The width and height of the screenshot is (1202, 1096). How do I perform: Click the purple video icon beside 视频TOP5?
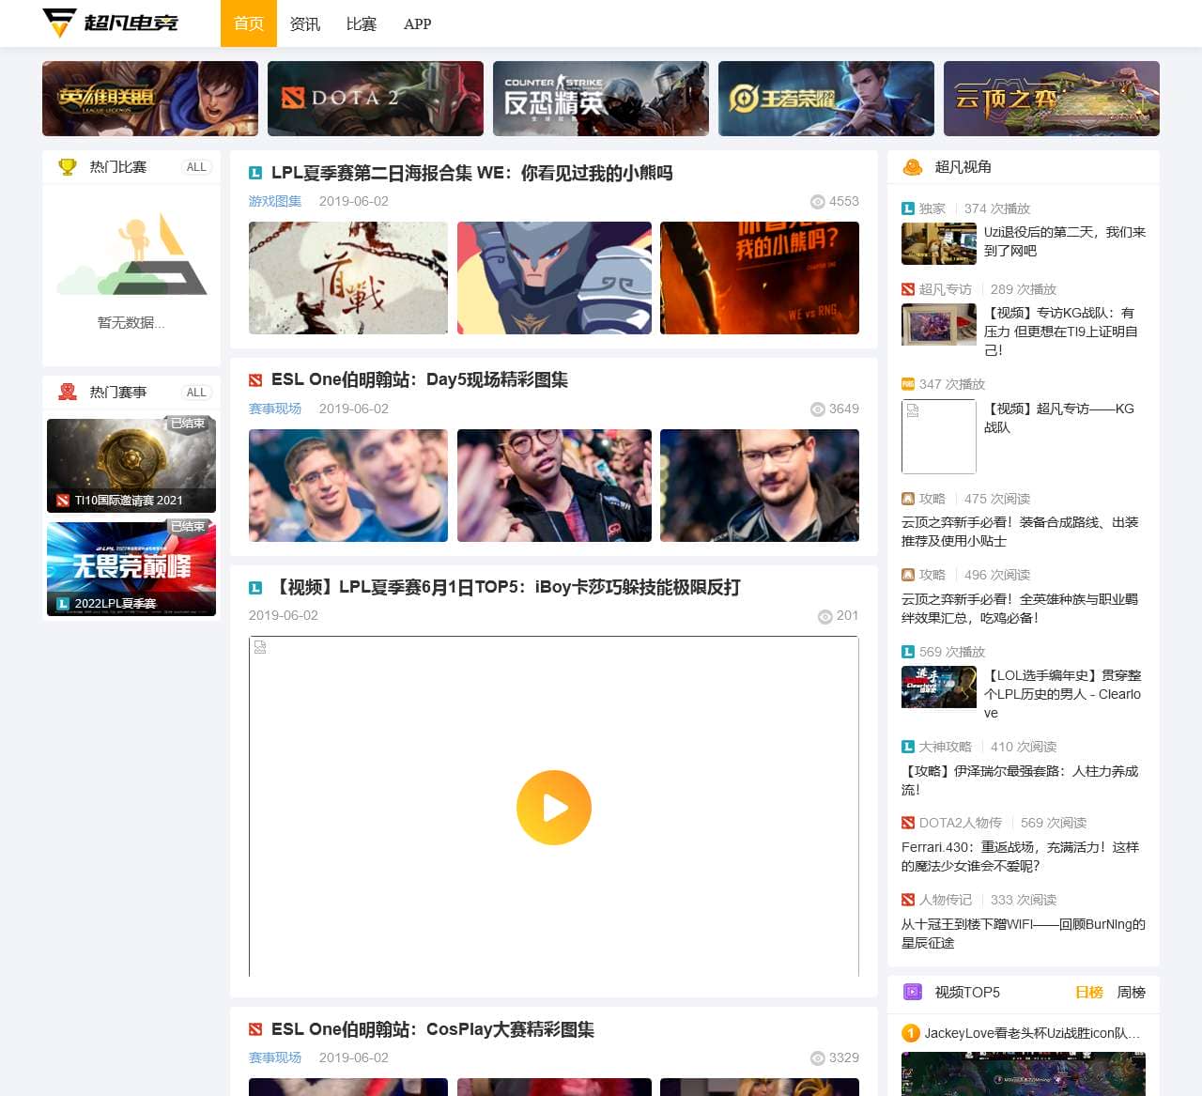(x=912, y=992)
